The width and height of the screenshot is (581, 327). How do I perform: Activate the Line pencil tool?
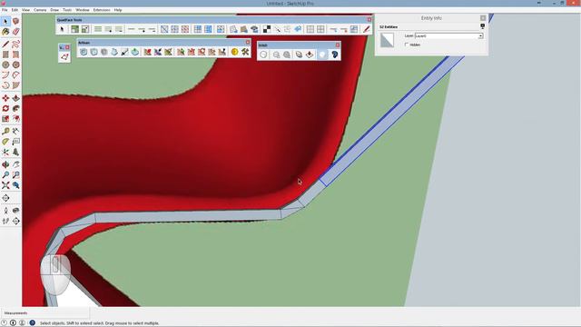(5, 45)
